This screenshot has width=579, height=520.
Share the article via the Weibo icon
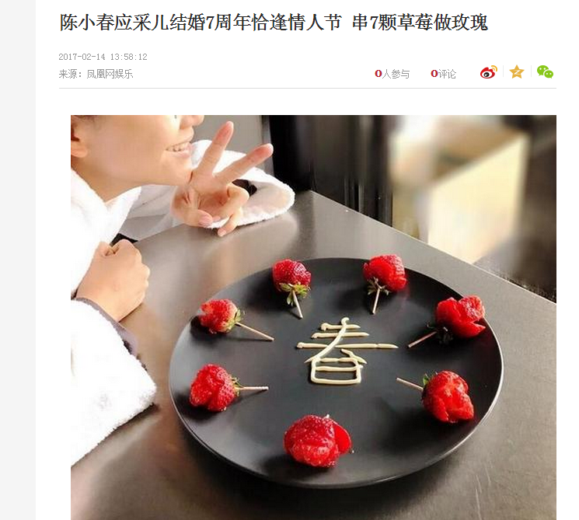coord(488,72)
